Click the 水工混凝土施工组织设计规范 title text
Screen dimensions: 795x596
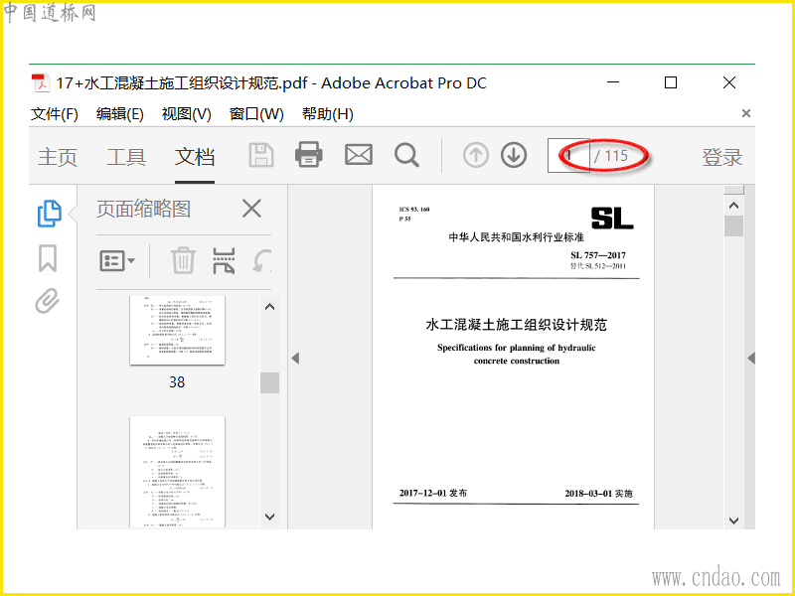(x=516, y=325)
